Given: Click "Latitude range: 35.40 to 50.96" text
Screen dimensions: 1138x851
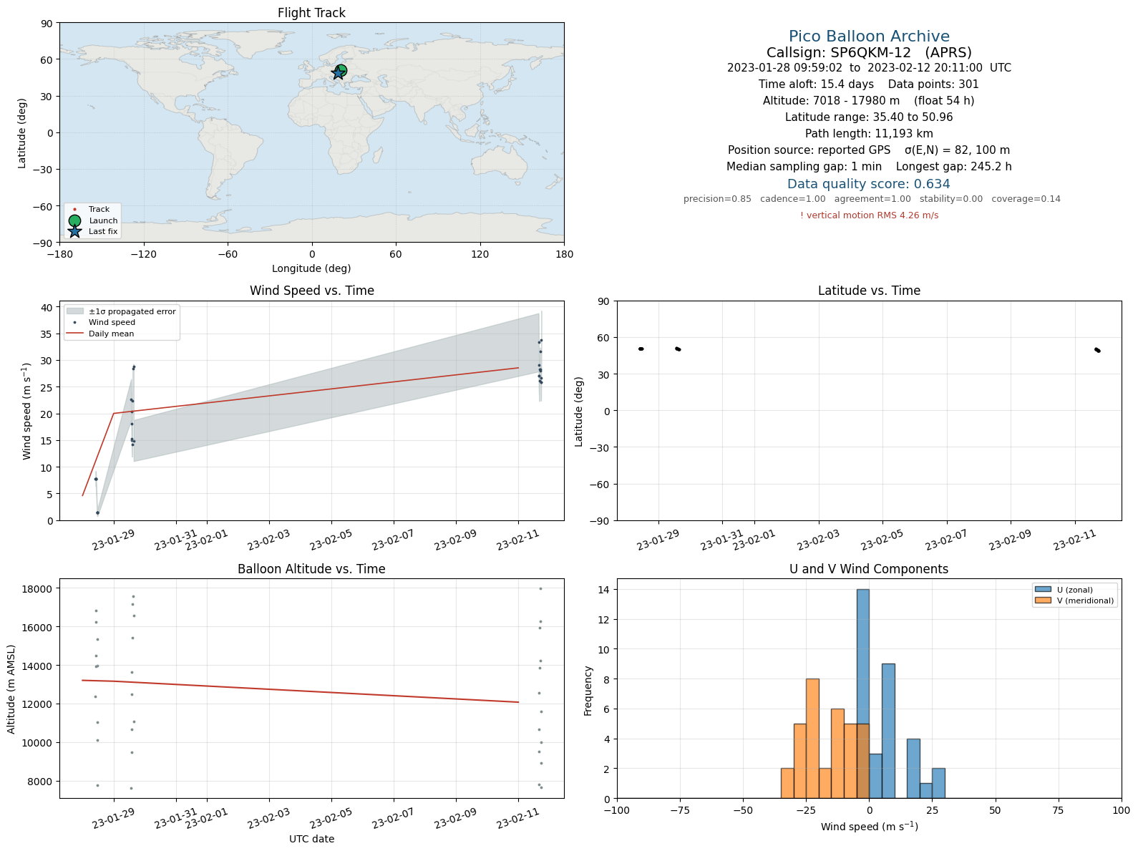Looking at the screenshot, I should click(869, 117).
